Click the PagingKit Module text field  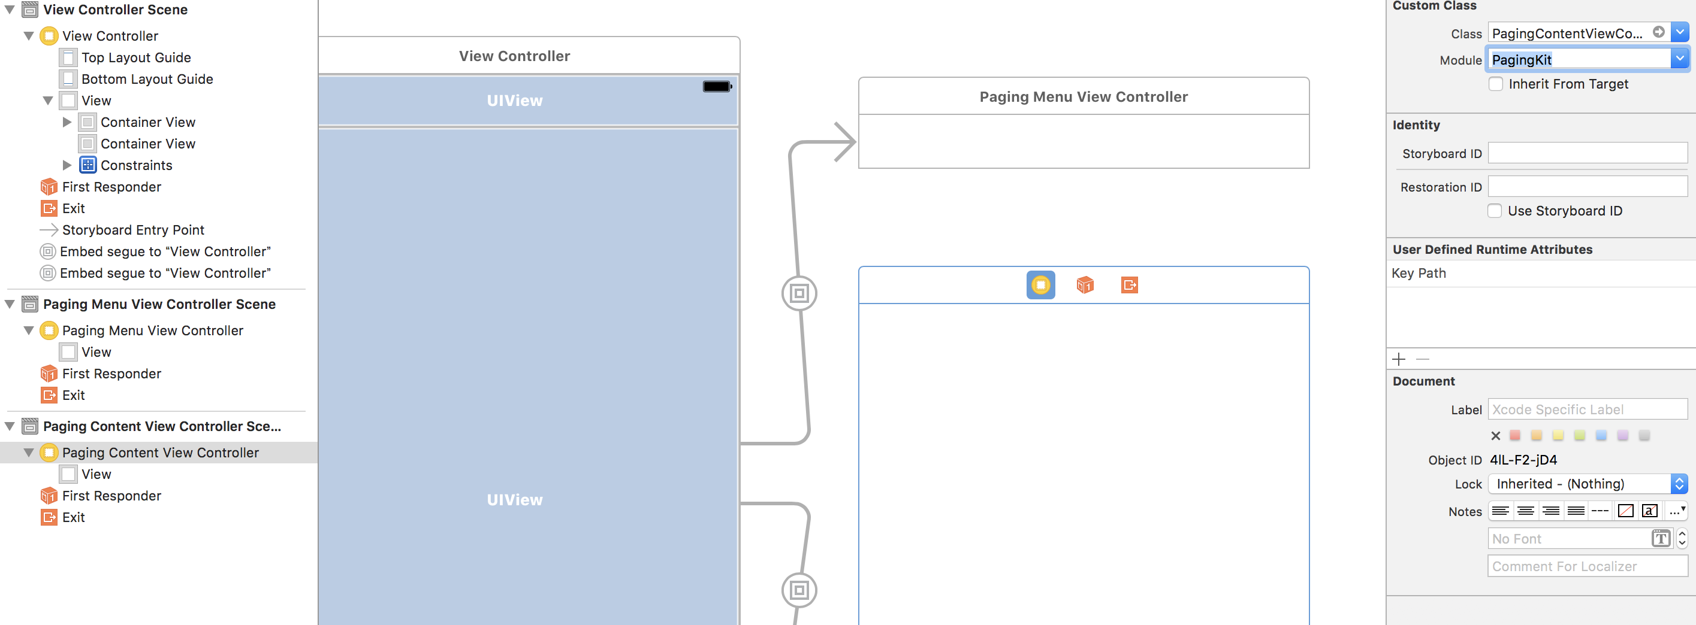pos(1579,59)
